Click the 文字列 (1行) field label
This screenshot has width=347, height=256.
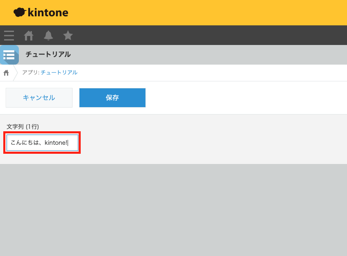[23, 127]
